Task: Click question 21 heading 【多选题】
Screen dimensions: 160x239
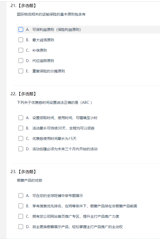Action: click(27, 6)
